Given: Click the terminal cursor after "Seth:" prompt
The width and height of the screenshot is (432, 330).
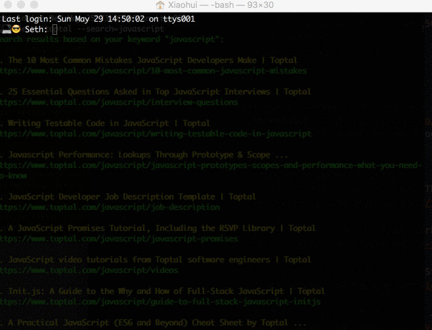Looking at the screenshot, I should 54,30.
